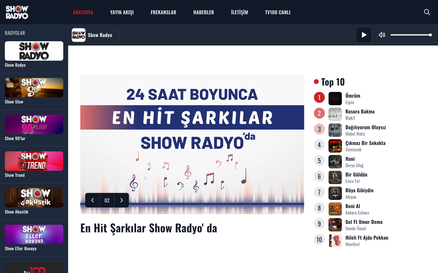Screen dimensions: 438x273
Task: Open the Anasayfa menu item
Action: point(83,12)
